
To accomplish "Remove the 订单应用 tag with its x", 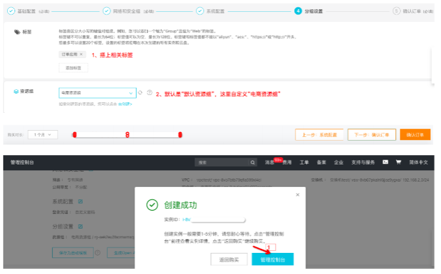I will (x=81, y=54).
